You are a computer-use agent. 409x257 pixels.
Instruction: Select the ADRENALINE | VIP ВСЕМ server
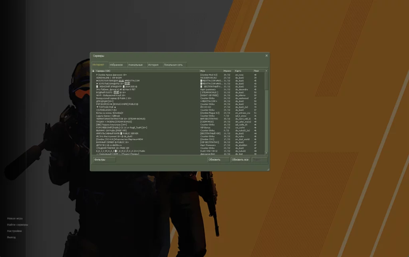(x=178, y=78)
